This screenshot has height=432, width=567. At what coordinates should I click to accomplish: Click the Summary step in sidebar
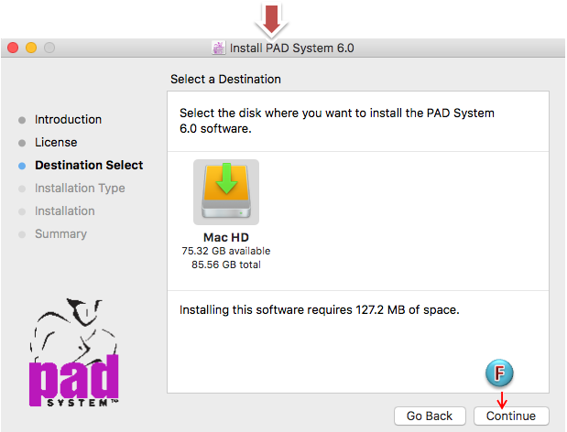click(60, 234)
